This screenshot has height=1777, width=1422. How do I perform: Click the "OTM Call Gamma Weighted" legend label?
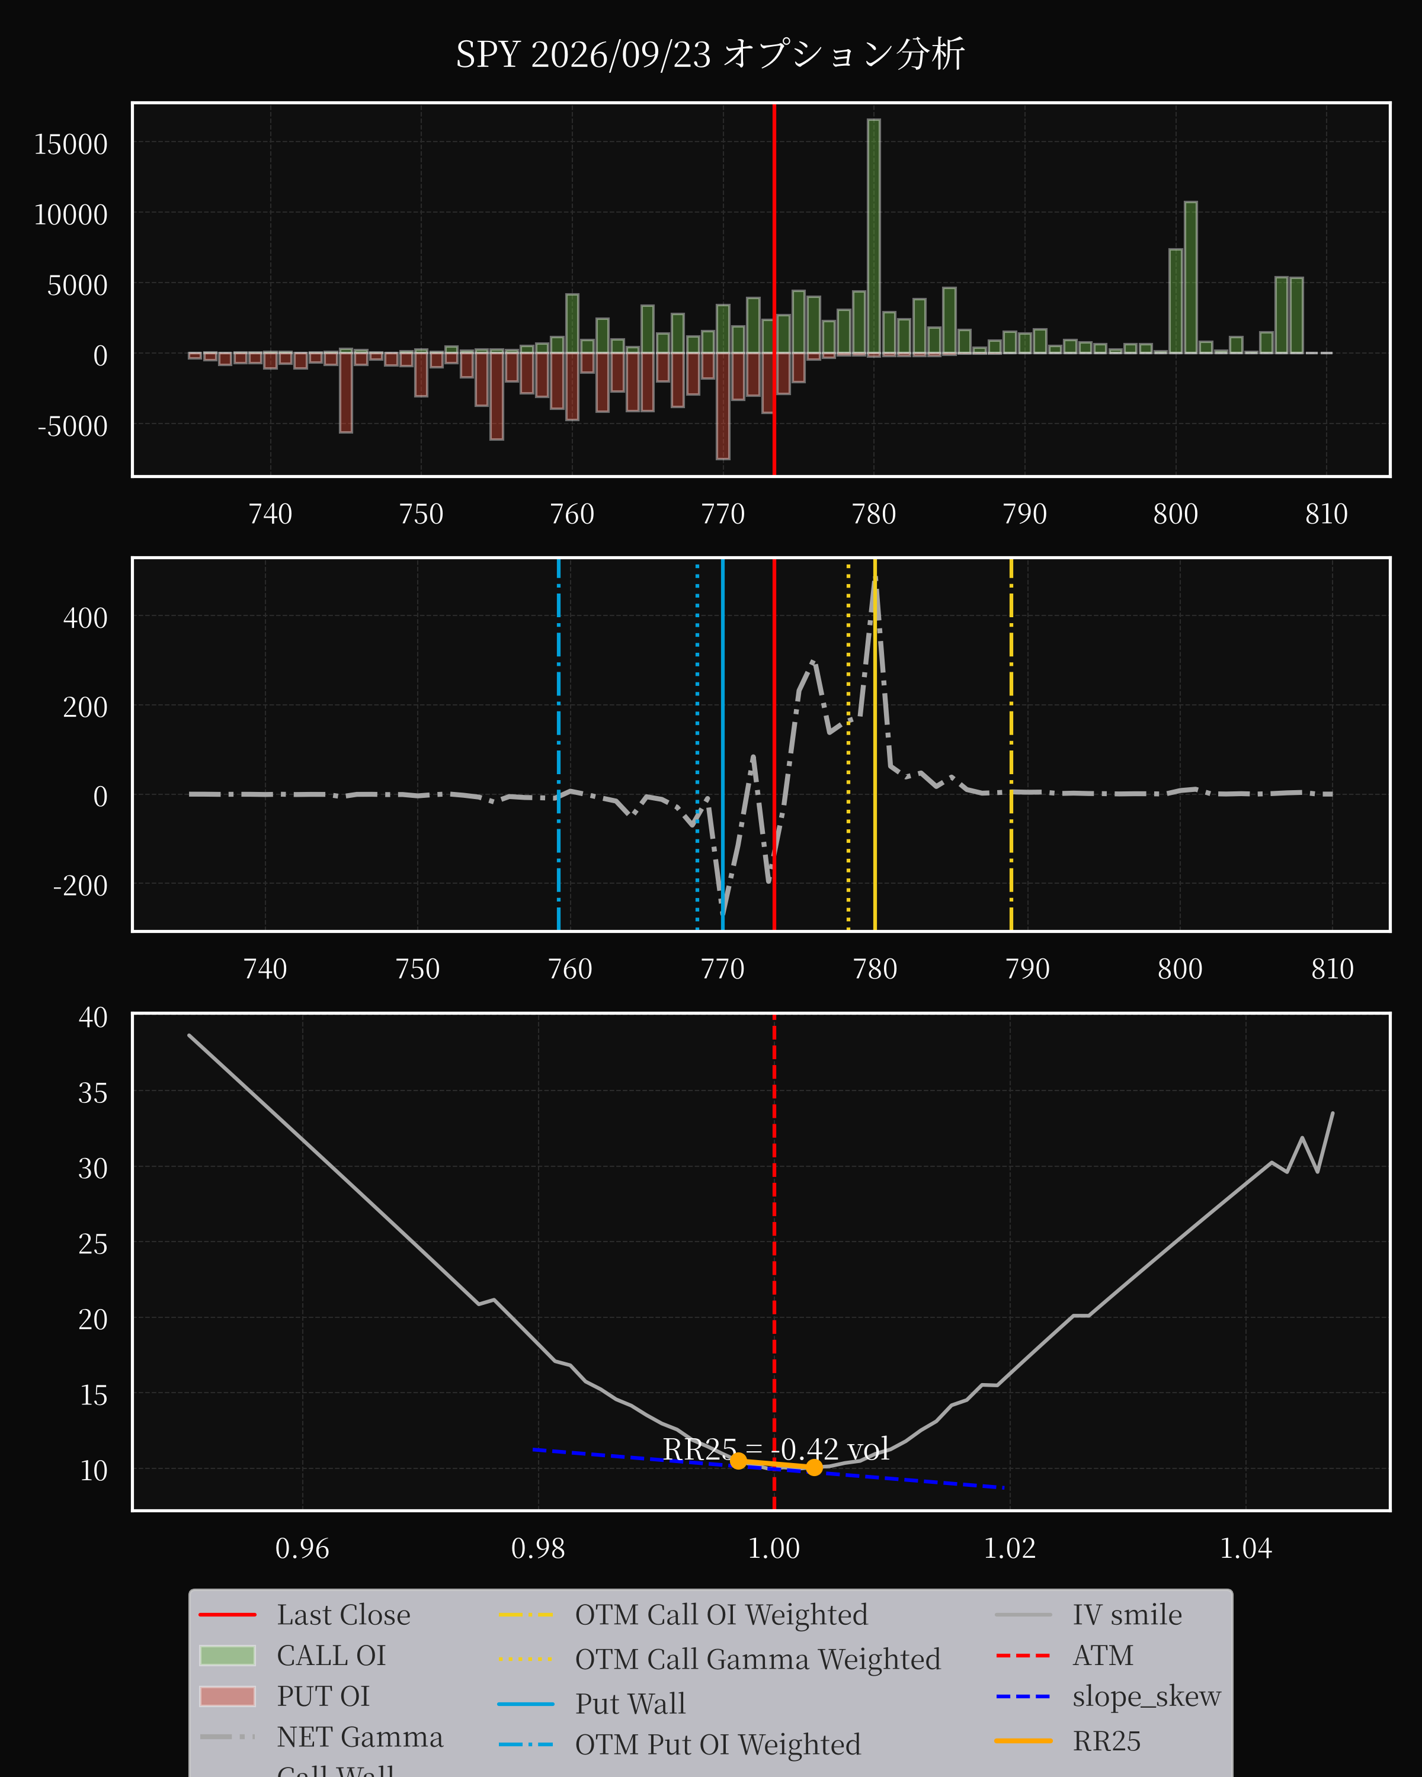[758, 1659]
